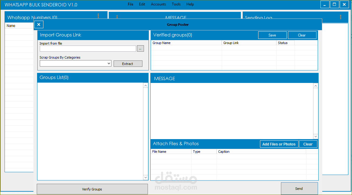Clear the verified groups list
Image resolution: width=352 pixels, height=195 pixels.
302,35
